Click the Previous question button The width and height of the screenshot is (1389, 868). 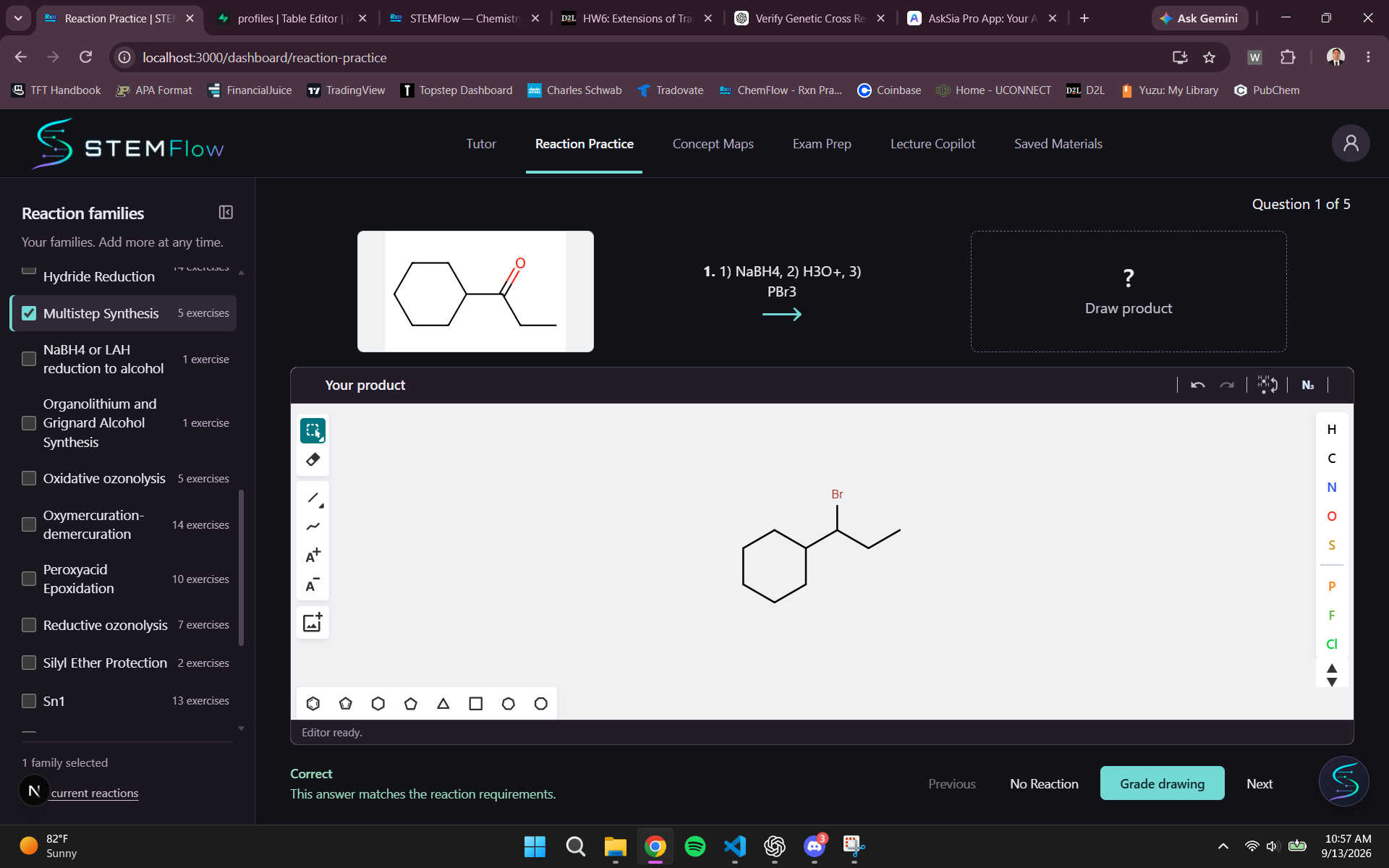(952, 783)
